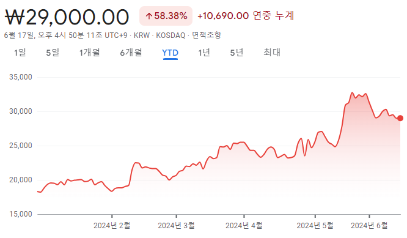Image resolution: width=407 pixels, height=238 pixels.
Task: Click the 2024년 2월 axis label
Action: [112, 225]
